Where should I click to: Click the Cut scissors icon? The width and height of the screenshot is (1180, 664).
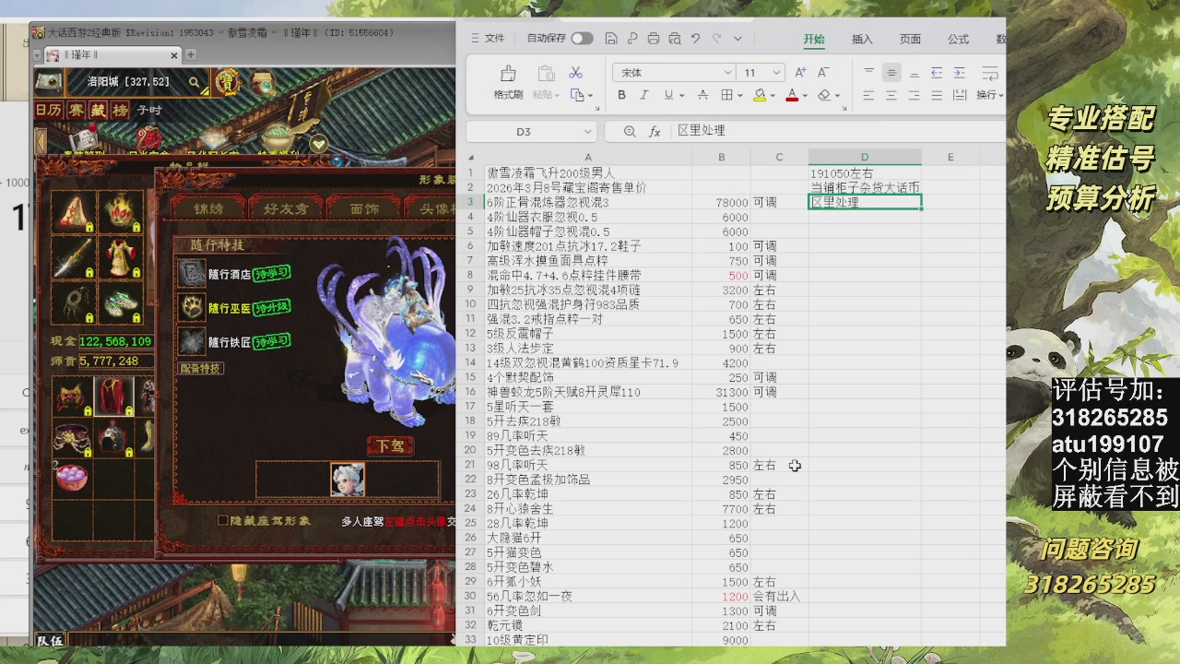click(576, 73)
